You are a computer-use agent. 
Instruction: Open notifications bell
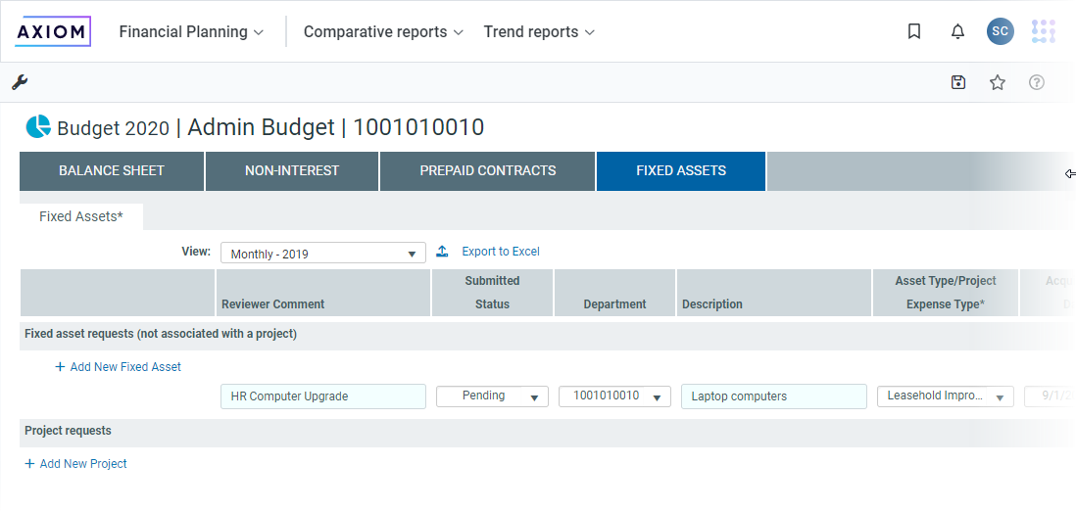pyautogui.click(x=958, y=31)
